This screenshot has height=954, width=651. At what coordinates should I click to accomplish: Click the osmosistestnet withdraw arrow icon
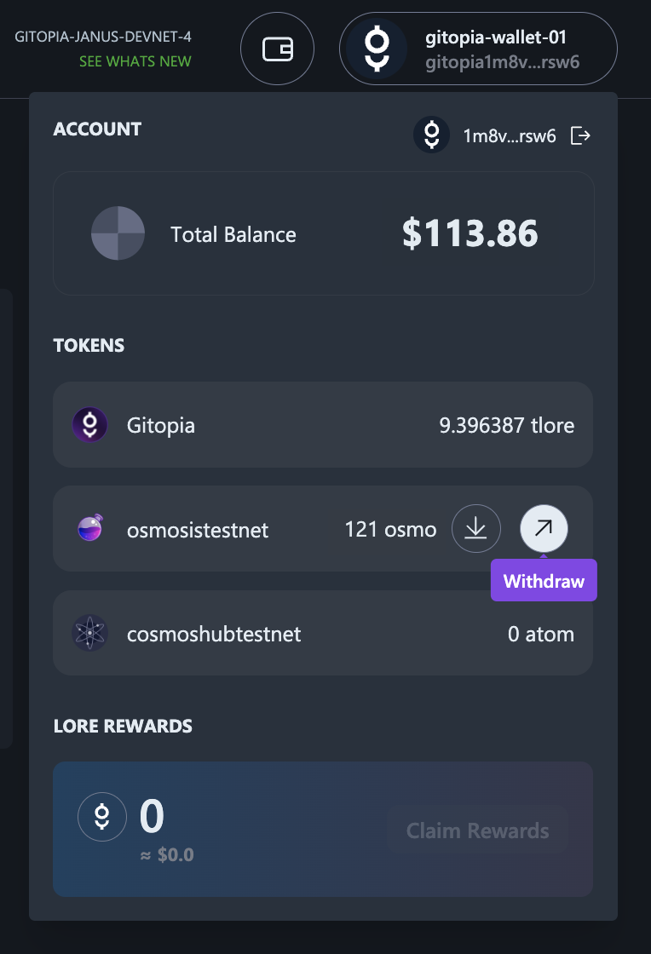tap(544, 529)
